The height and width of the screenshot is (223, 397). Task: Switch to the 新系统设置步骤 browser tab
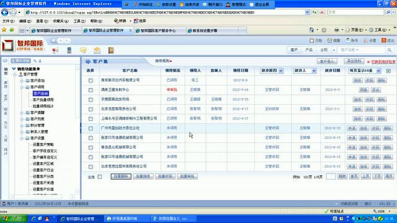[x=212, y=30]
